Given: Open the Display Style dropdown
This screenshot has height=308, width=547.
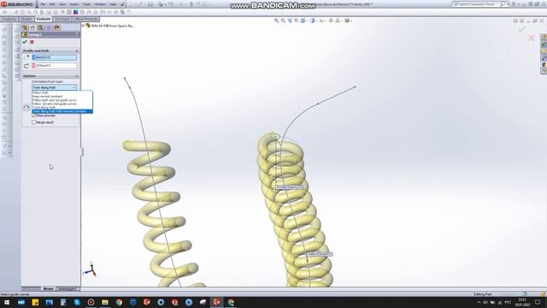Looking at the screenshot, I should pos(314,21).
